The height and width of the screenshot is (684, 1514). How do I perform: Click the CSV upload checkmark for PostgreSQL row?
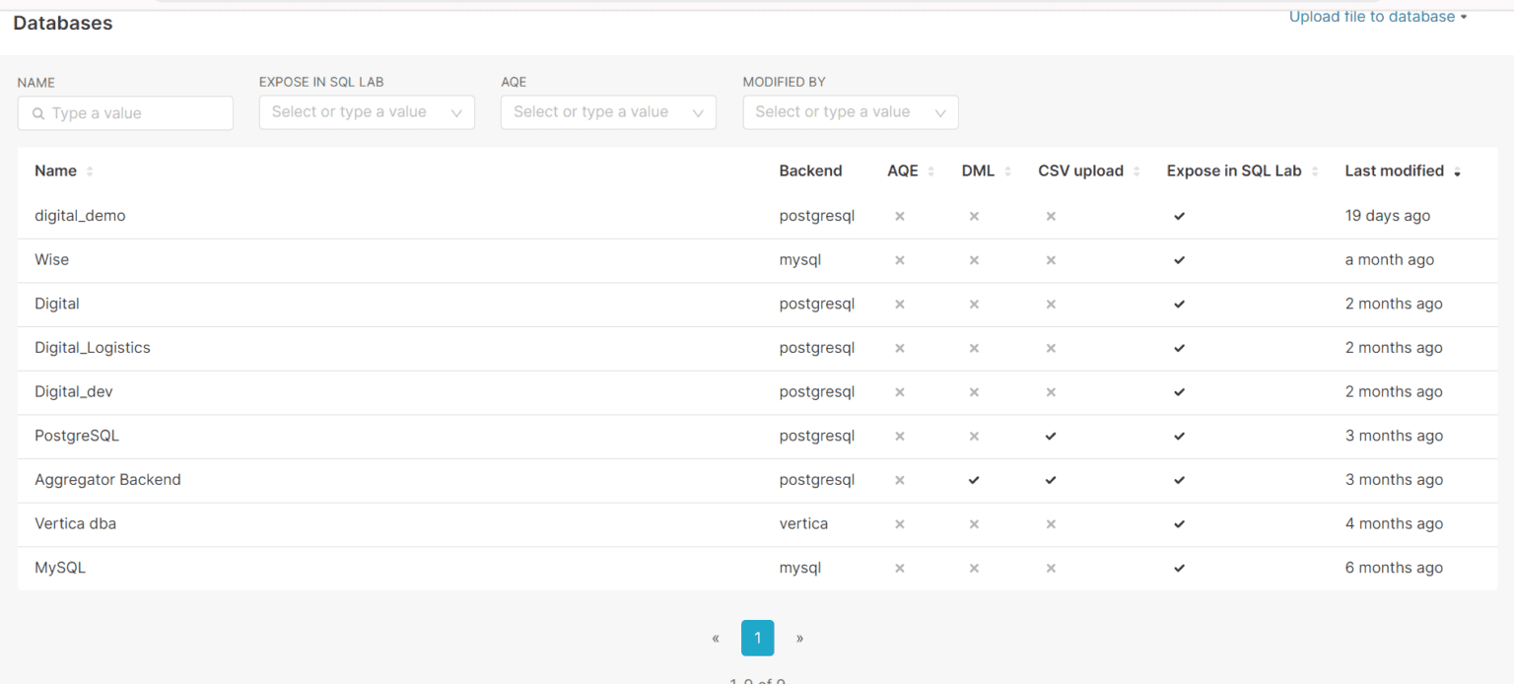click(x=1051, y=436)
